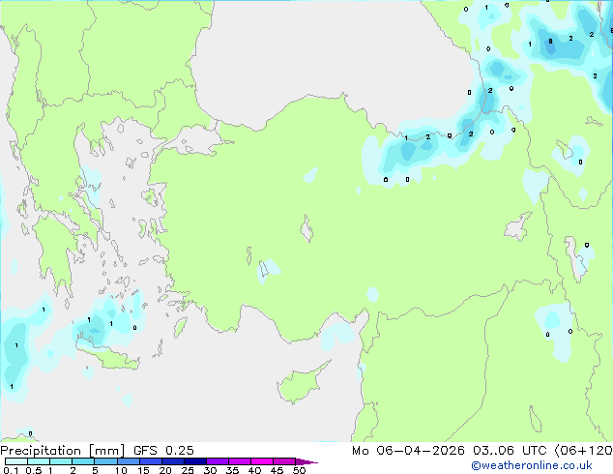Click the "15" legend scale label

coord(143,470)
